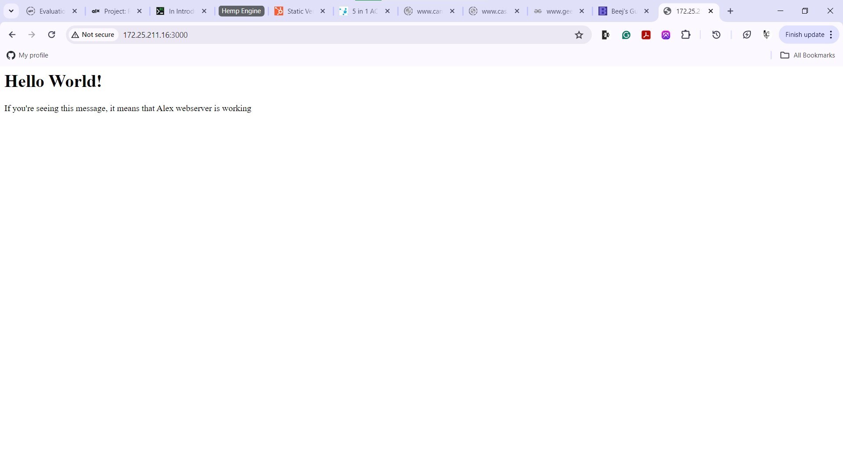
Task: Open the Grammarly extension
Action: pos(626,34)
